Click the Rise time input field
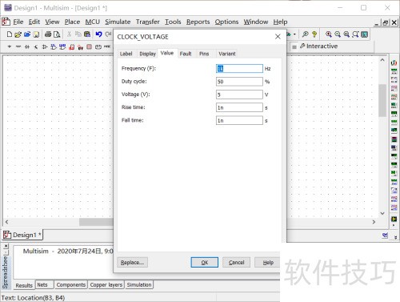The height and width of the screenshot is (302, 400). click(x=239, y=107)
